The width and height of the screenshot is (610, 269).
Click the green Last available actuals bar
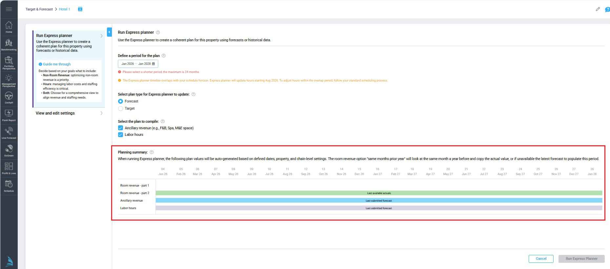[x=379, y=193]
